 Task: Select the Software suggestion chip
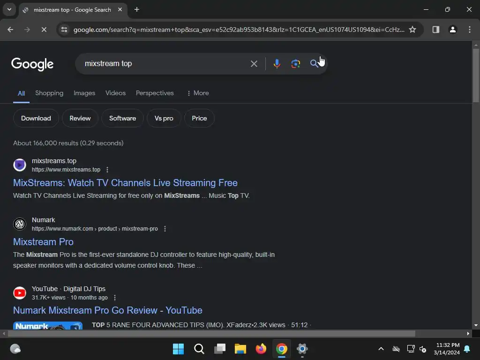(x=122, y=118)
